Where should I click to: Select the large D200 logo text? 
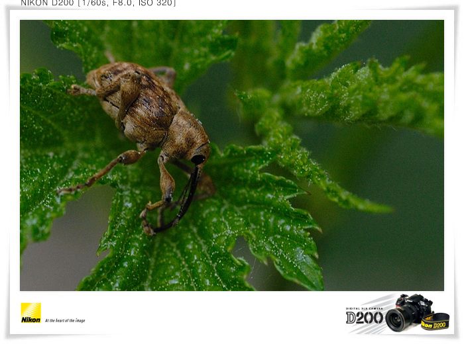pos(365,318)
